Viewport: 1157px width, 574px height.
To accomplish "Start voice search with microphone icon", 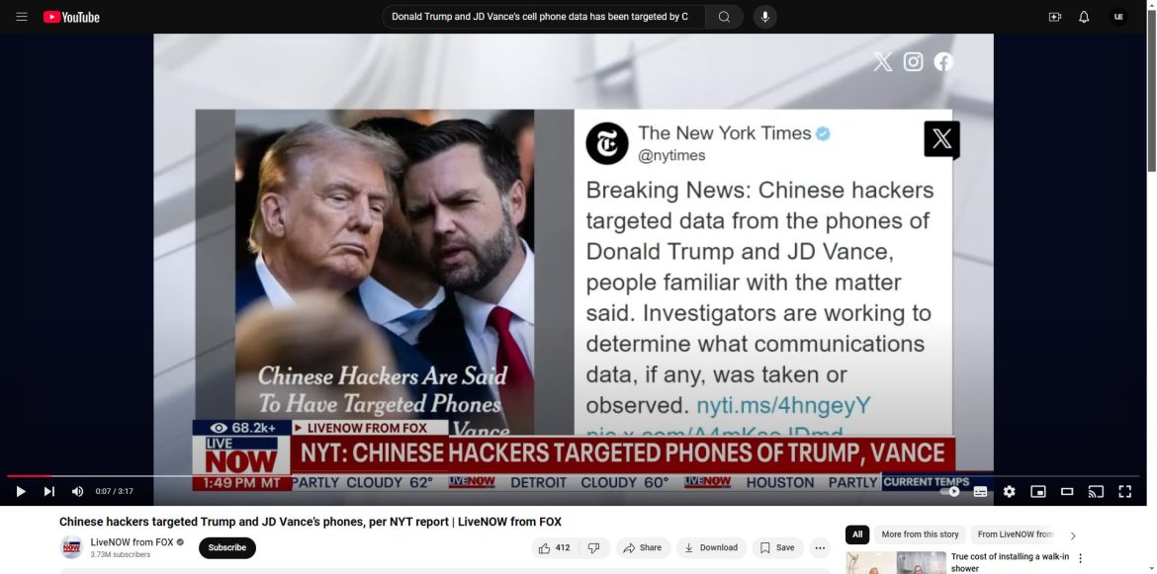I will [x=765, y=17].
